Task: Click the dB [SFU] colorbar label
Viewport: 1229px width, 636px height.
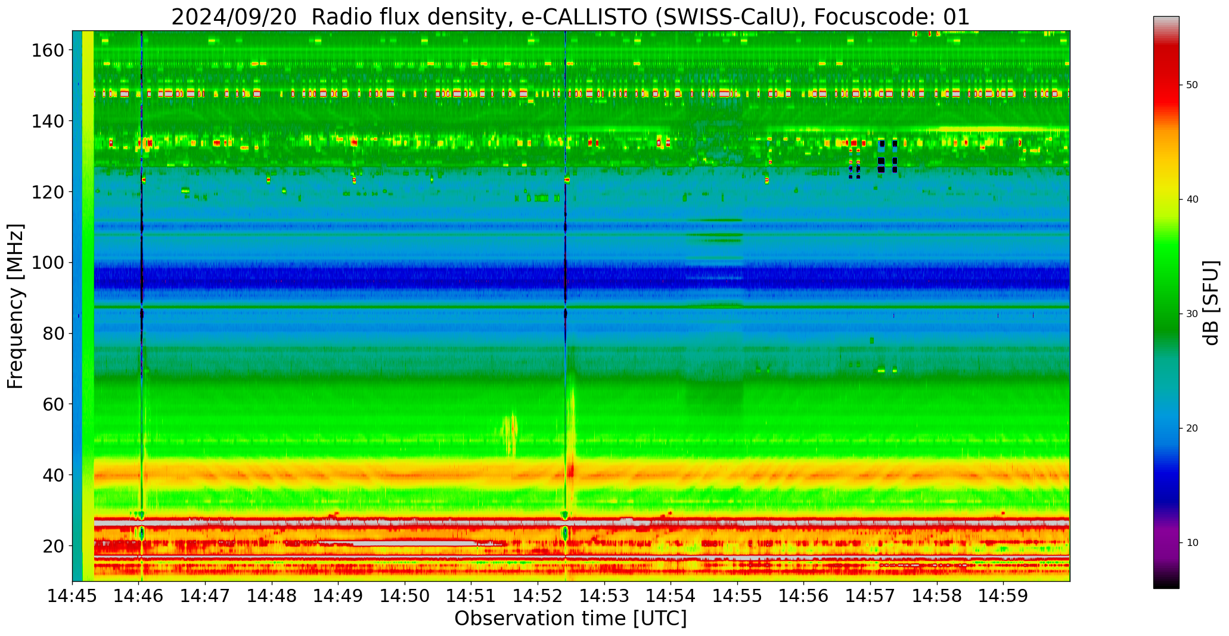Action: pos(1211,302)
